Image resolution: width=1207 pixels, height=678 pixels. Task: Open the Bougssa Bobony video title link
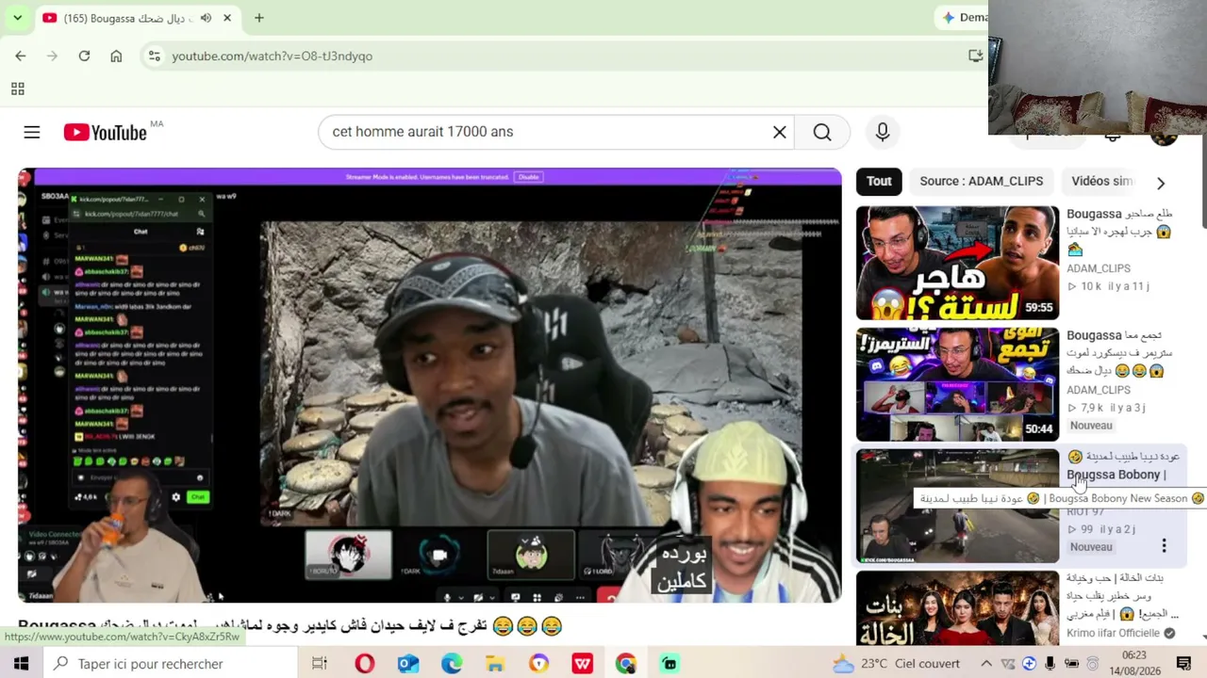pyautogui.click(x=1122, y=465)
